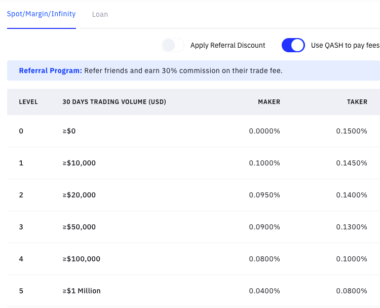
Task: Click the 0.0400% maker fee value
Action: [x=264, y=291]
